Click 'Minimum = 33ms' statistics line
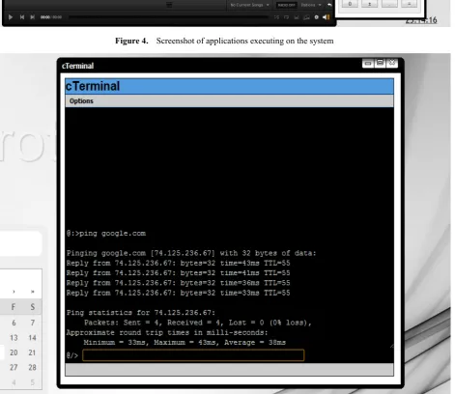This screenshot has height=394, width=455. click(x=185, y=343)
